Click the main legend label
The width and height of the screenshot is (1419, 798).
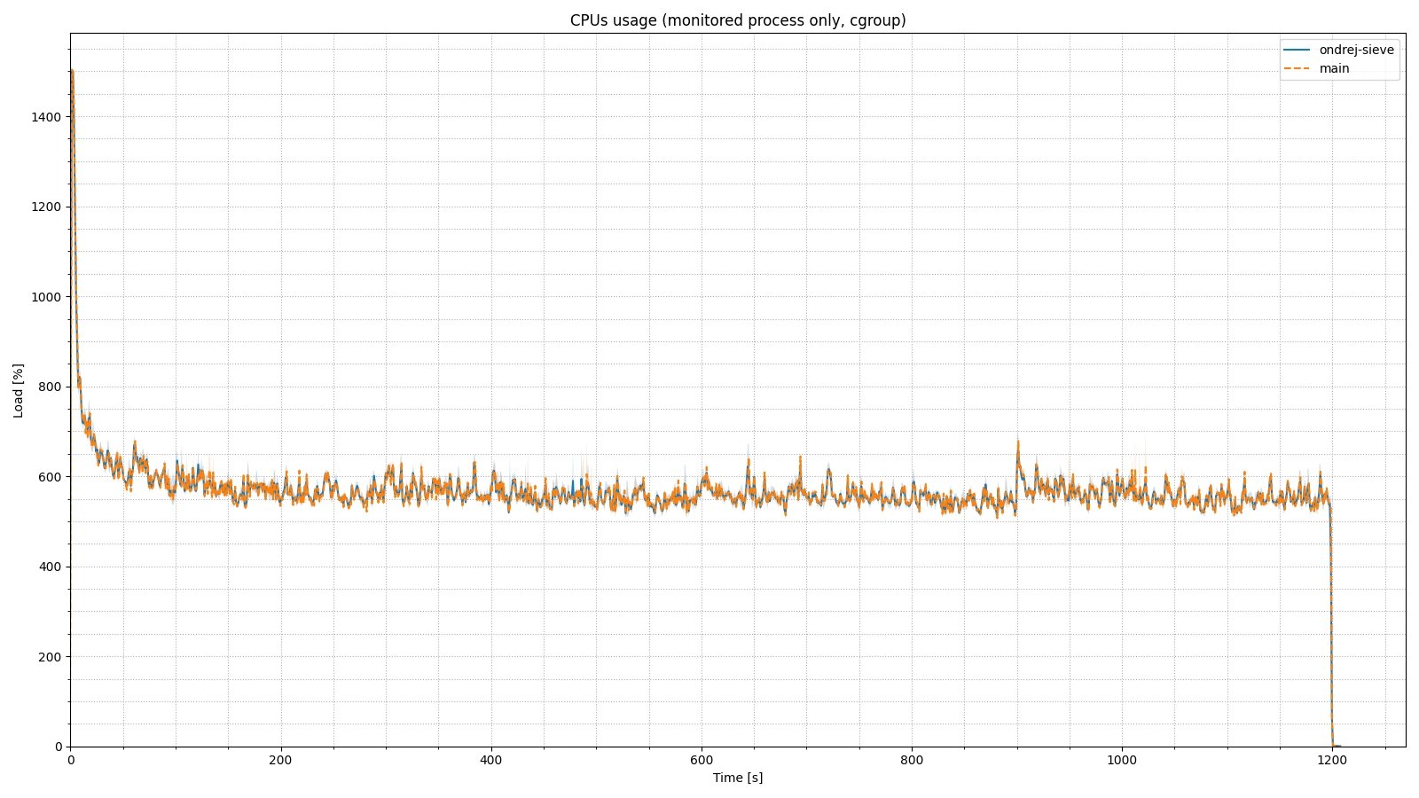pos(1334,68)
